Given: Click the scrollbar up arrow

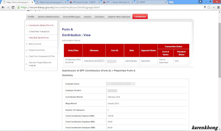Looking at the screenshot, I should click(220, 12).
